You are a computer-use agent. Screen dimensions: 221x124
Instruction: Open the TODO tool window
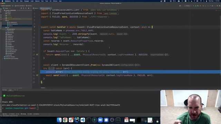(x=30, y=114)
